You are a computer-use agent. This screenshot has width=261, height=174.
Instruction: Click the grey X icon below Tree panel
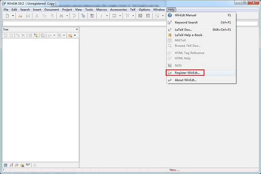pos(34,165)
